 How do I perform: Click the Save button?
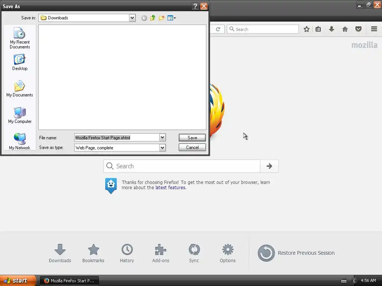pyautogui.click(x=192, y=138)
